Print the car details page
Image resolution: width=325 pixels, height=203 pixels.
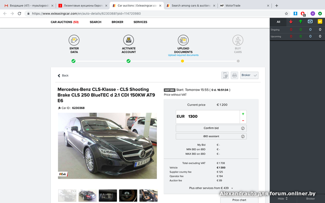coord(234,75)
